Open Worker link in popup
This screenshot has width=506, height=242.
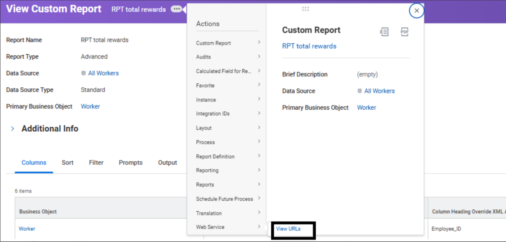pos(367,108)
